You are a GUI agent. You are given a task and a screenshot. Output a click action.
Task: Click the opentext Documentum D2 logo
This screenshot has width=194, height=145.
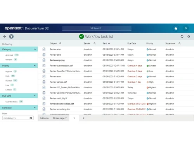coord(27,28)
